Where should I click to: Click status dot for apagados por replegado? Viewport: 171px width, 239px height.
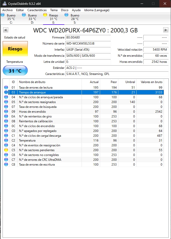pyautogui.click(x=6, y=131)
